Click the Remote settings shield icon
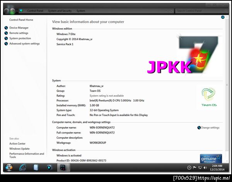Screen dimensions: 232x182 [x=6, y=33]
